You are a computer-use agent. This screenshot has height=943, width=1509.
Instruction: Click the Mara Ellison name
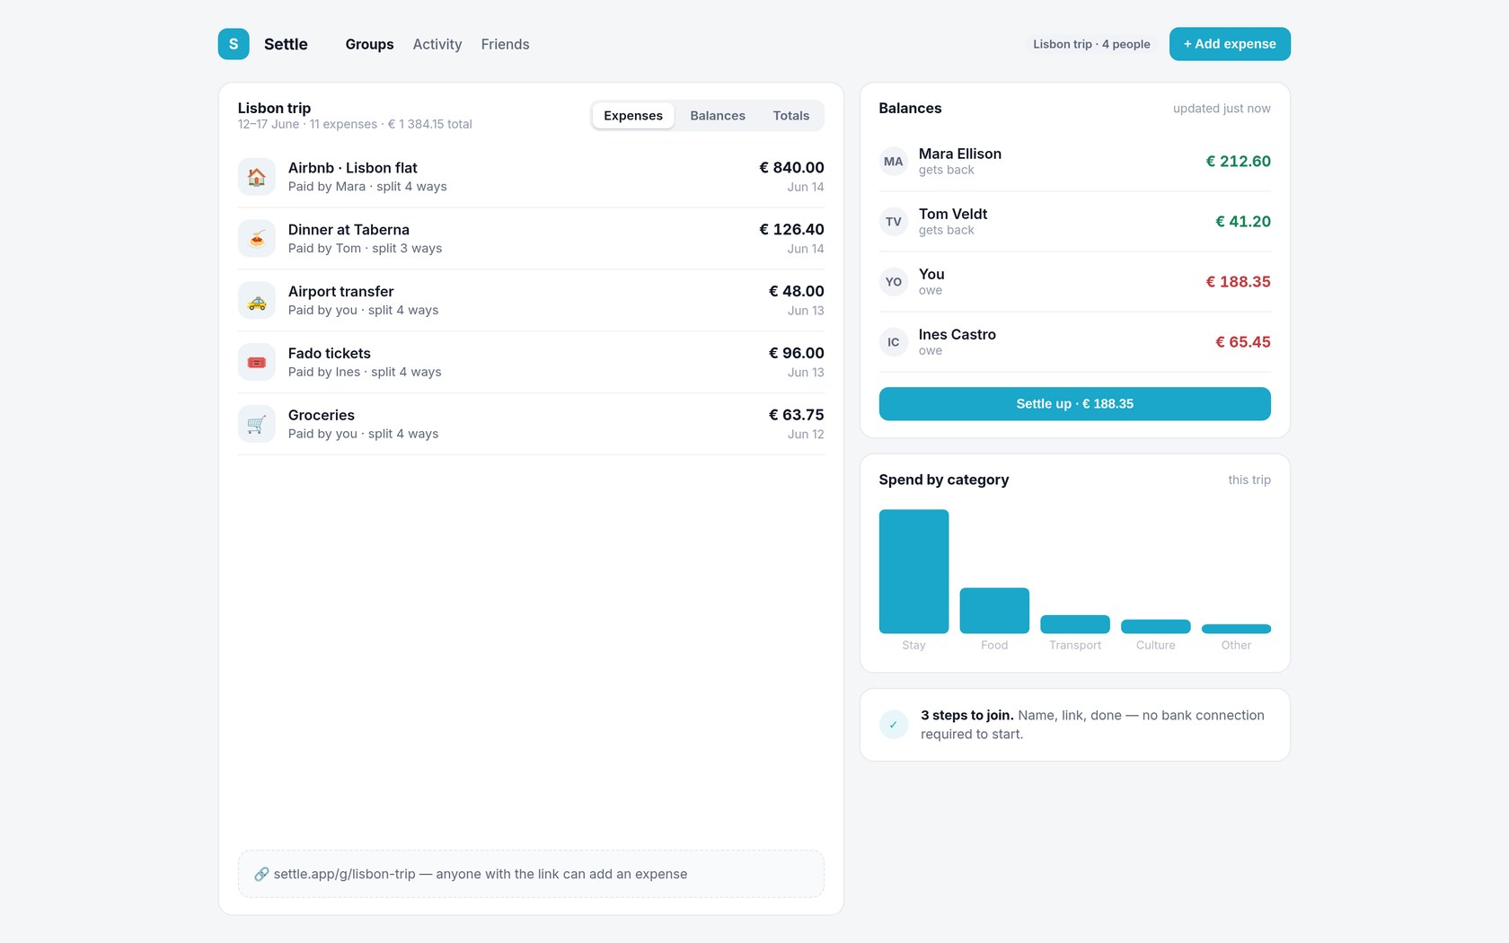click(960, 154)
